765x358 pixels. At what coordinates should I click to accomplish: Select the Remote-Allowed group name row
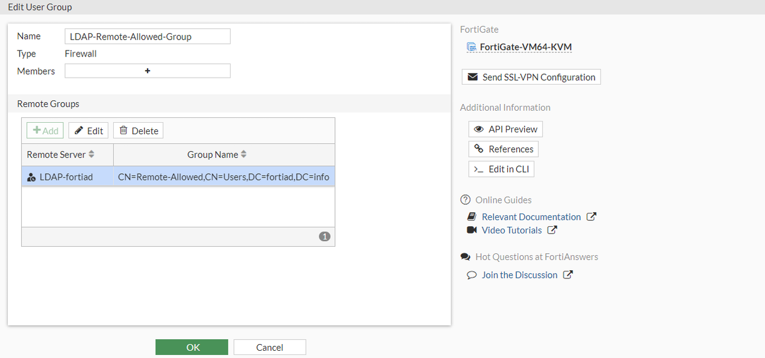pos(223,177)
